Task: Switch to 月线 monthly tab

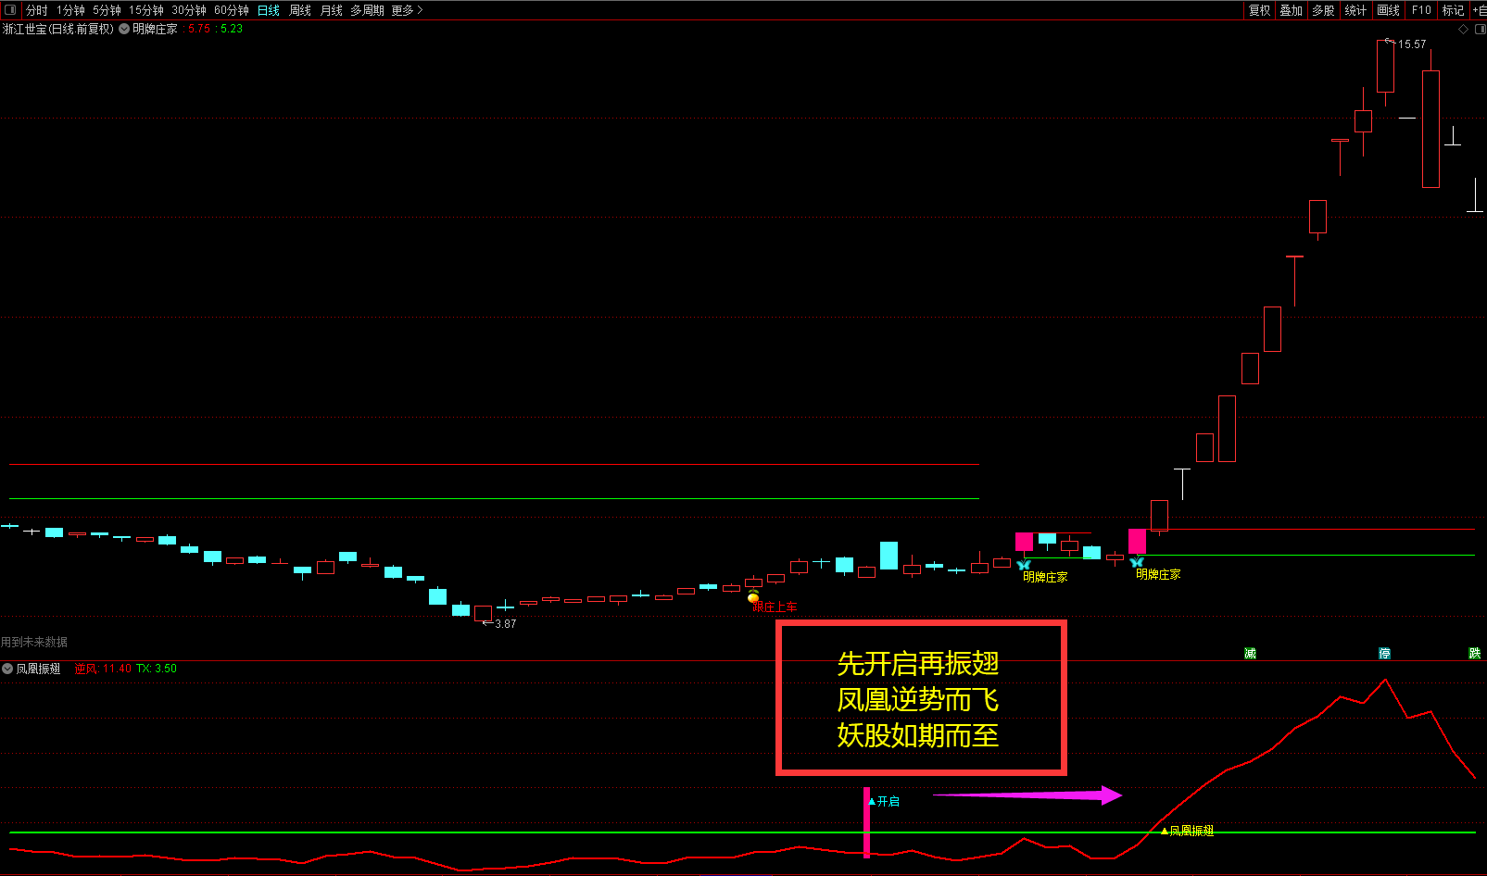Action: pos(332,10)
